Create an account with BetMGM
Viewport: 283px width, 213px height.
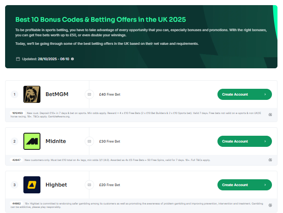coord(244,94)
